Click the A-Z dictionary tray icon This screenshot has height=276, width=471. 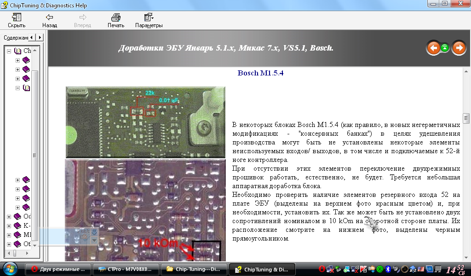(413, 269)
